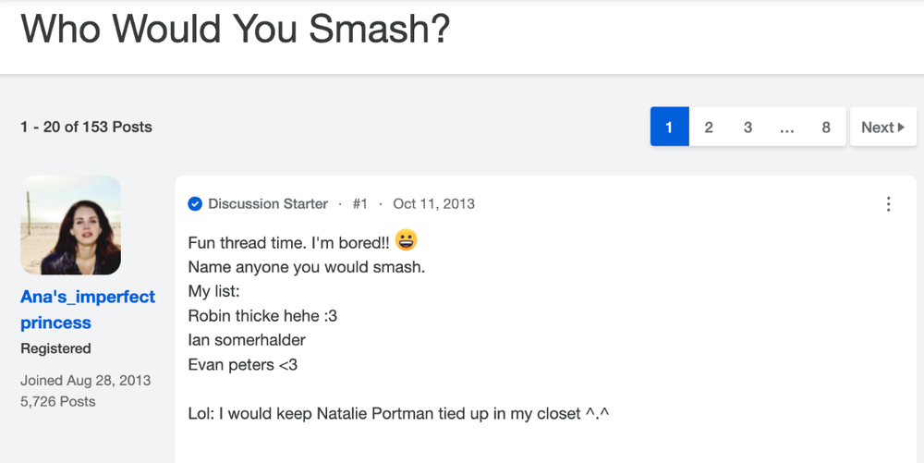Click the grinning emoji in the post
924x463 pixels.
(406, 239)
